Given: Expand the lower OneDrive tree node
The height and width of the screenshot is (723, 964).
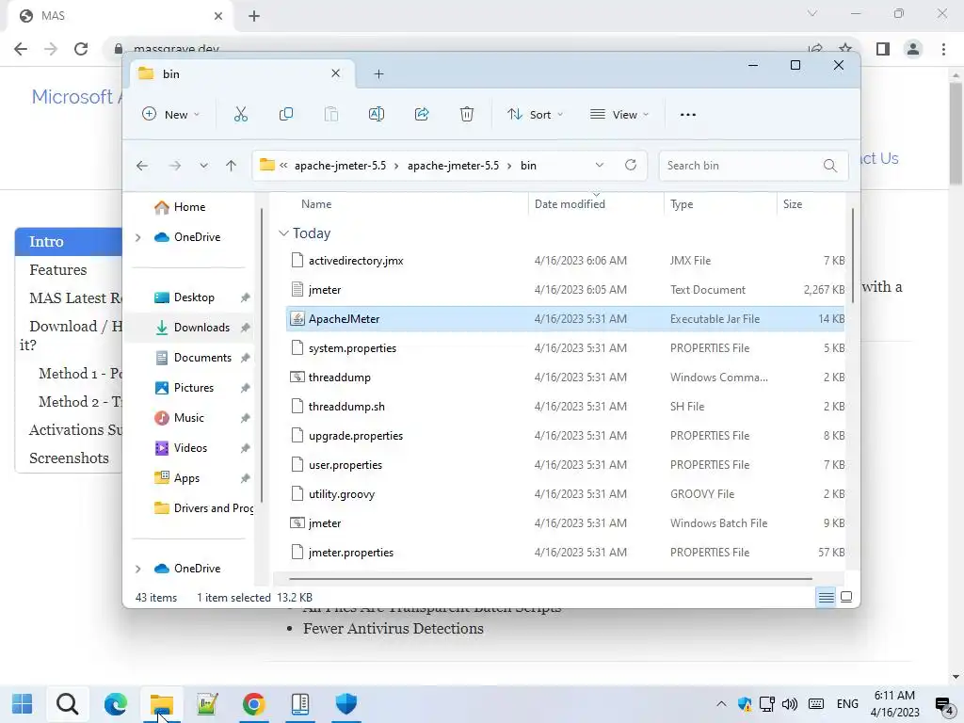Looking at the screenshot, I should (137, 569).
